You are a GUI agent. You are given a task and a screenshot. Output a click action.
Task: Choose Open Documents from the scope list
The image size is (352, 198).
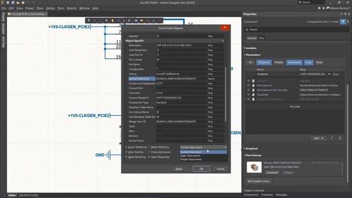[x=204, y=156]
